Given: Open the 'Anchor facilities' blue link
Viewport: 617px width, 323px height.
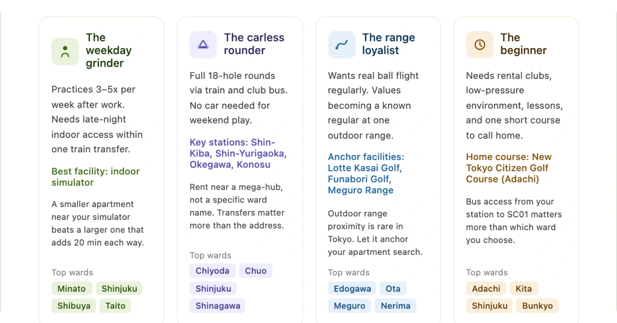Looking at the screenshot, I should (365, 173).
